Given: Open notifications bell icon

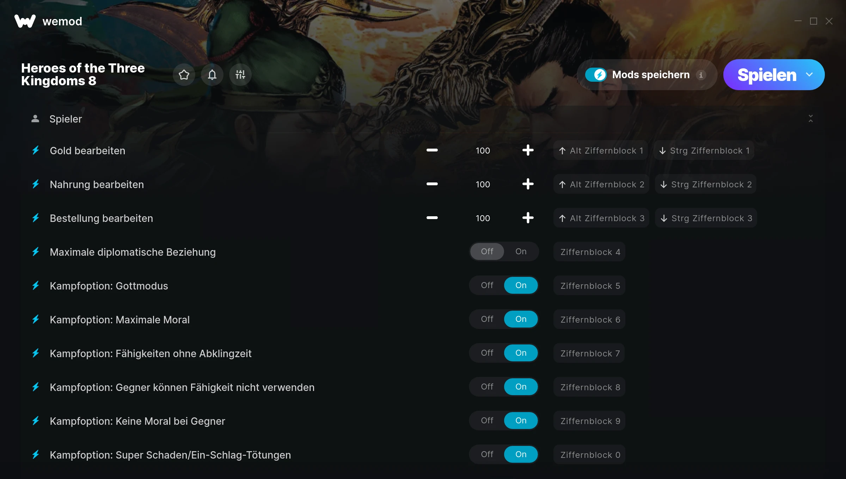Looking at the screenshot, I should [x=212, y=75].
